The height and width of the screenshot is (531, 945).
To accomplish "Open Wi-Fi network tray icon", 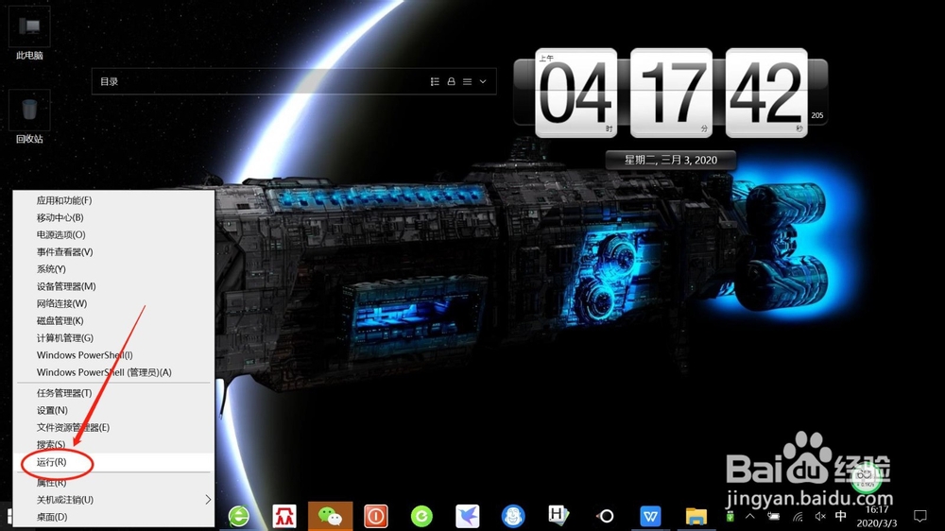I will pos(798,517).
